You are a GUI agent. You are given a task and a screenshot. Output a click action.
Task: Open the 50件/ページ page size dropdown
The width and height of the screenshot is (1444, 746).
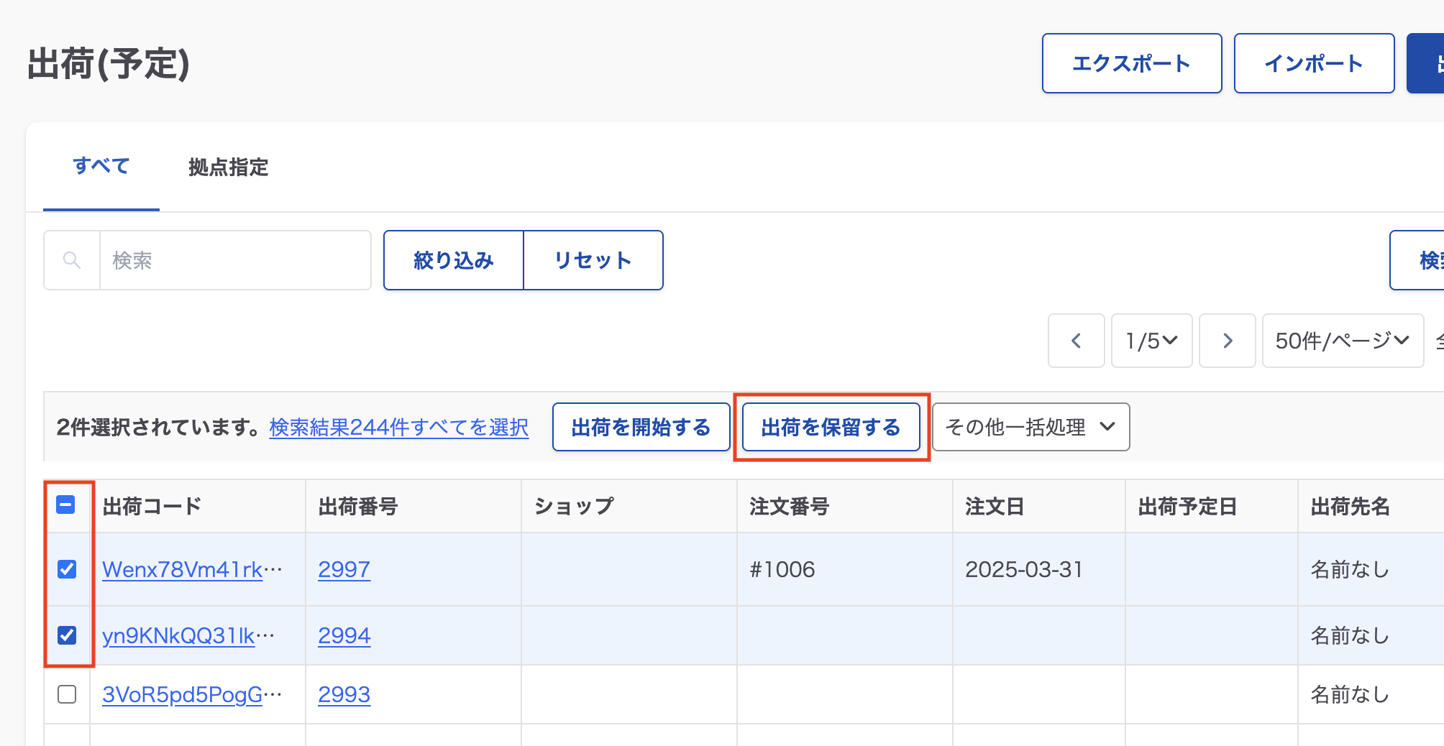(1342, 341)
